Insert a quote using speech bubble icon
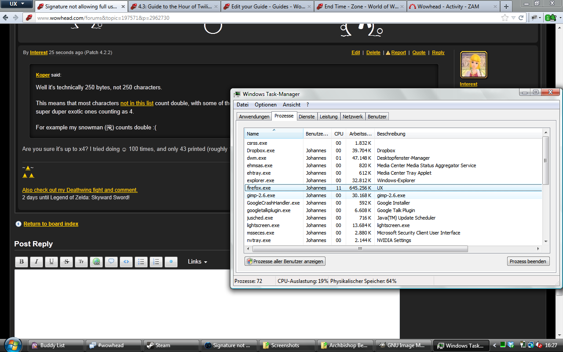 pyautogui.click(x=111, y=262)
